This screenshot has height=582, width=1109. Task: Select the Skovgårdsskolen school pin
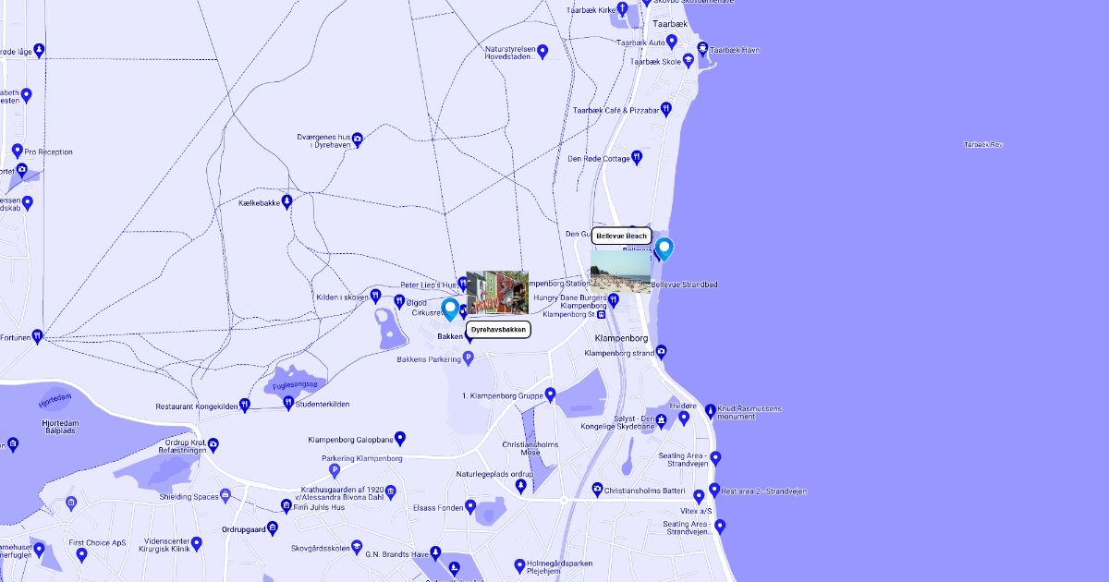click(x=358, y=547)
